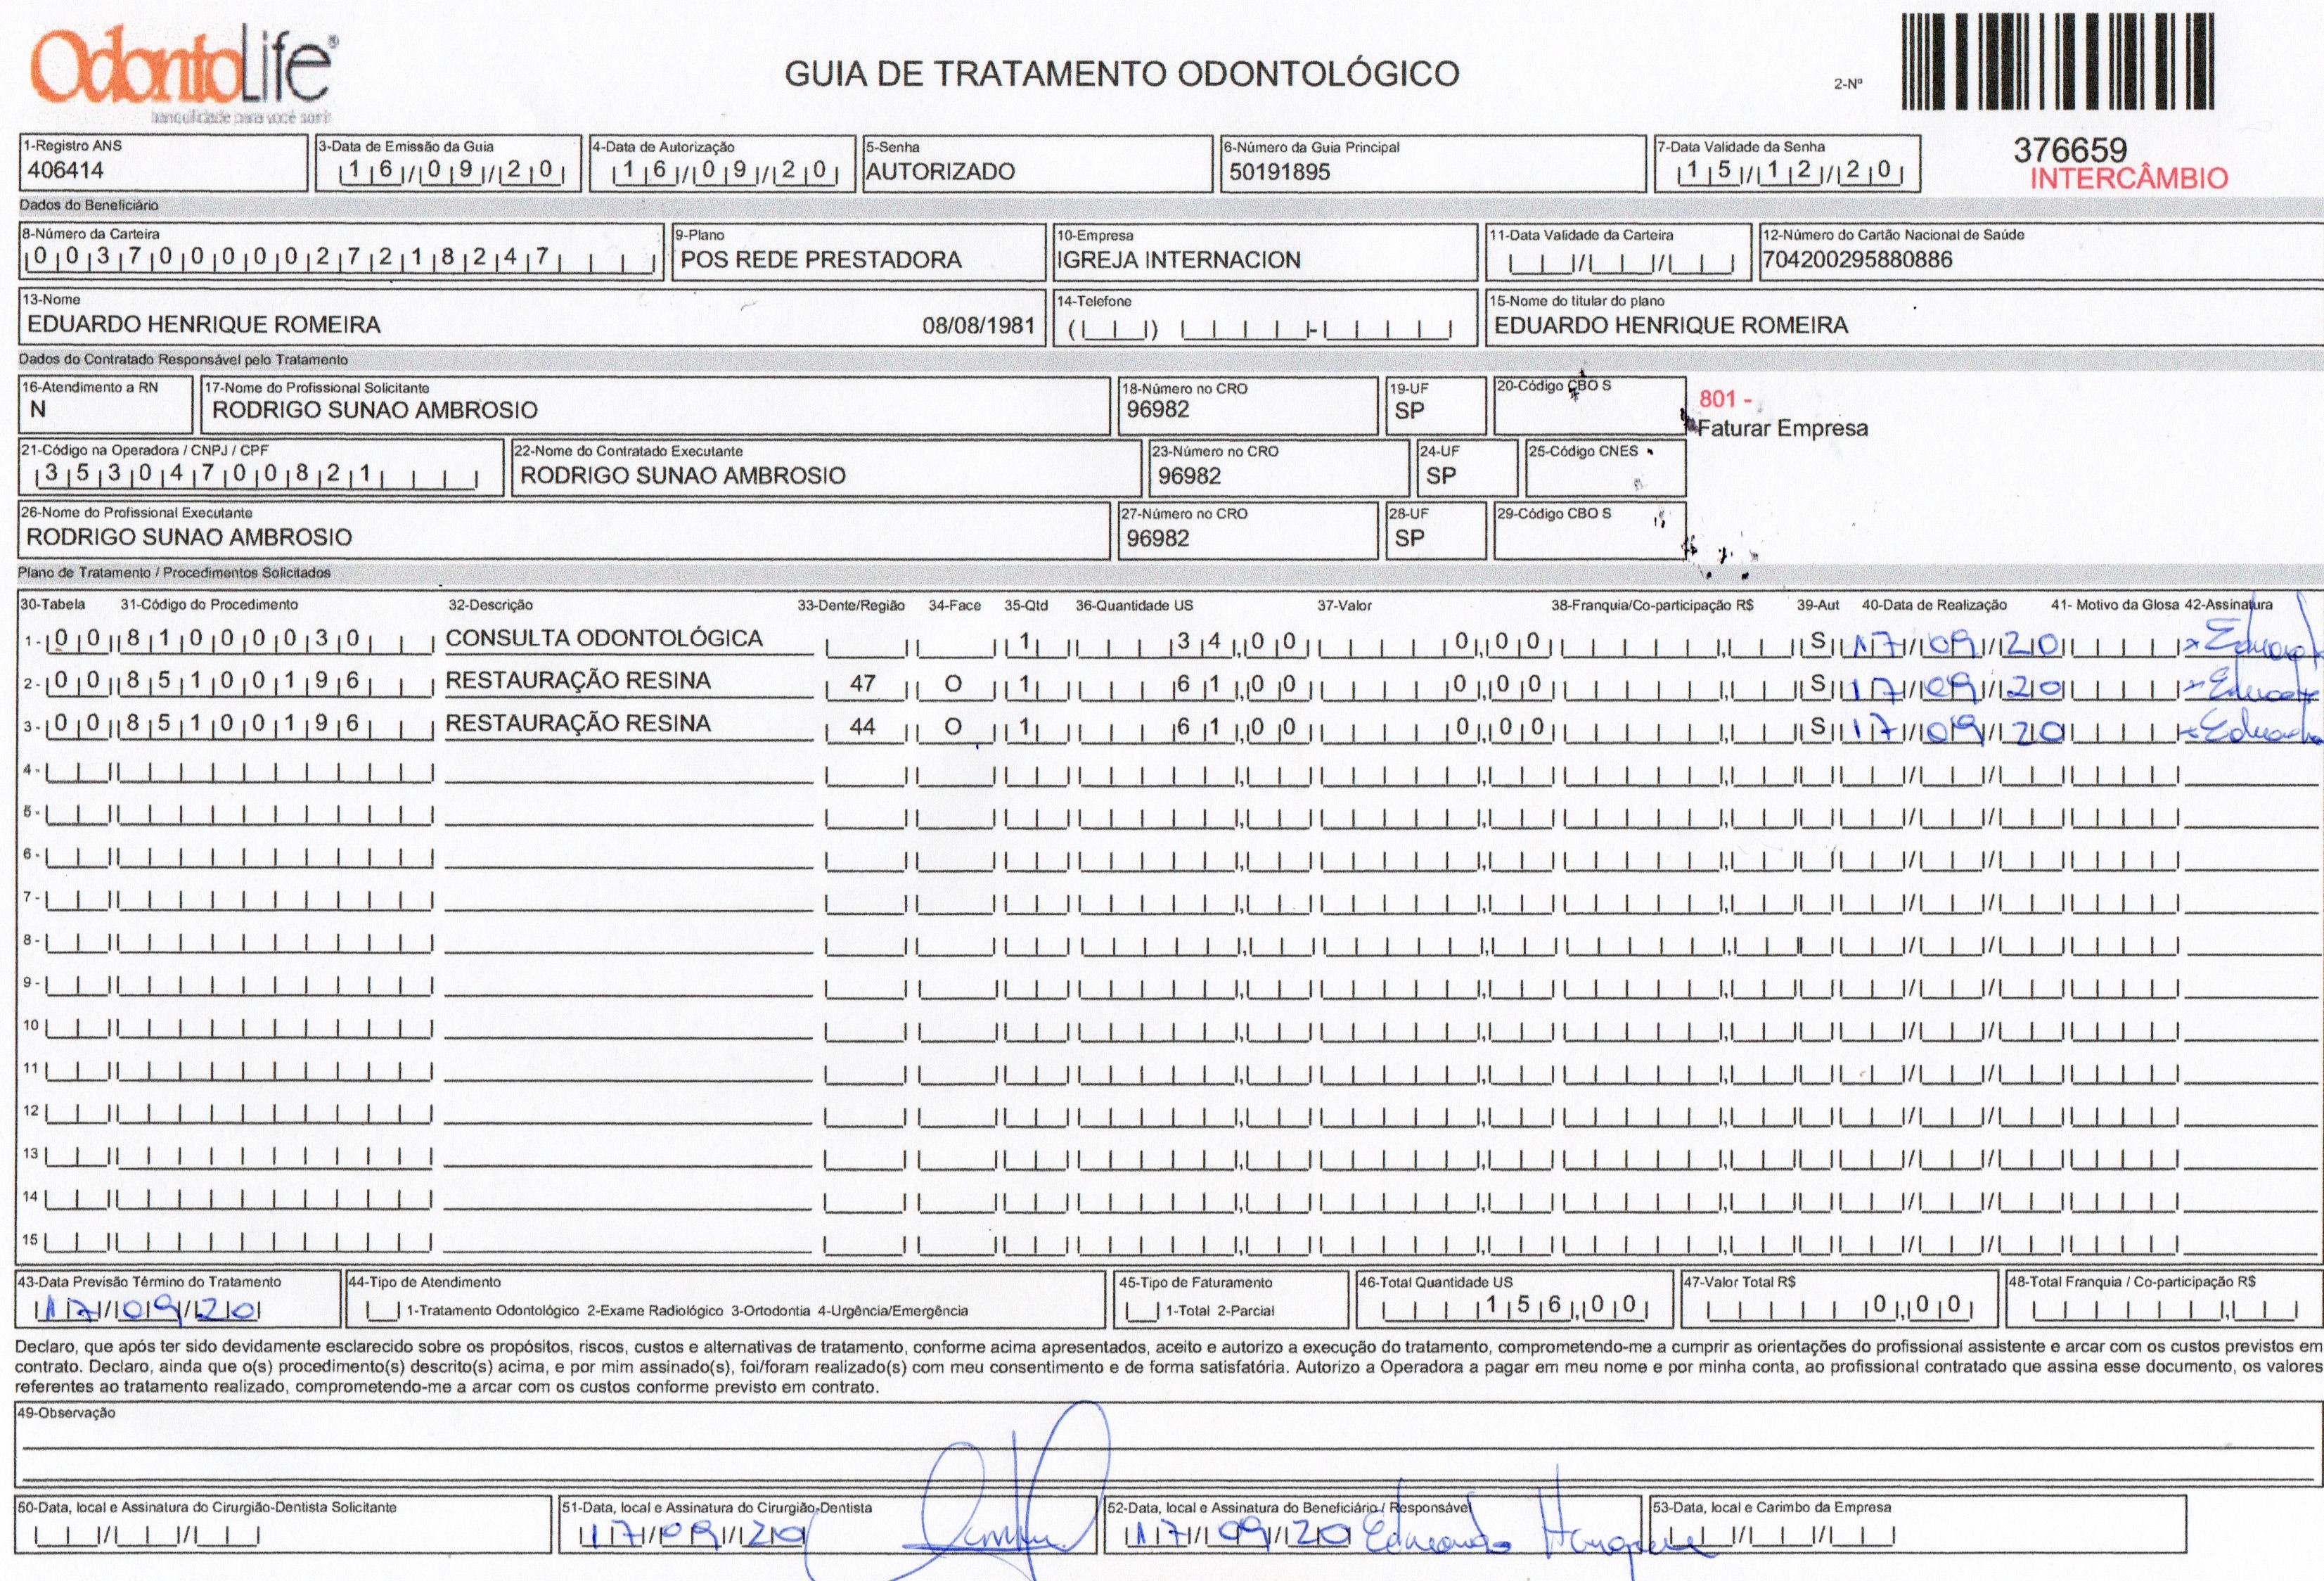Click Número da Guia Principal 50191895
The width and height of the screenshot is (2324, 1581).
coord(1279,172)
